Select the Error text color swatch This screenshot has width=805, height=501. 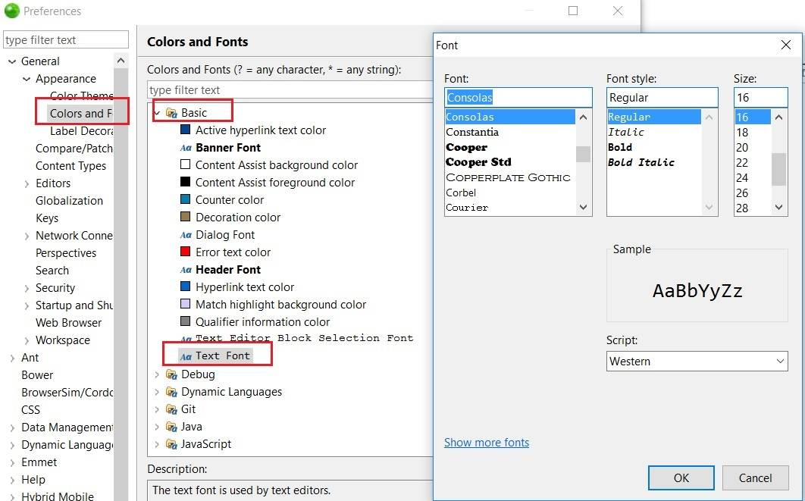(x=186, y=252)
